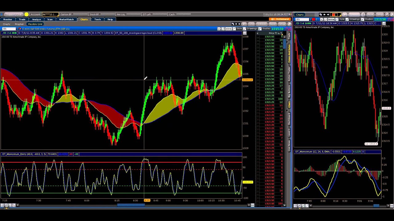Open the Level II side tab
Viewport: 394px width, 221px height.
(x=289, y=133)
